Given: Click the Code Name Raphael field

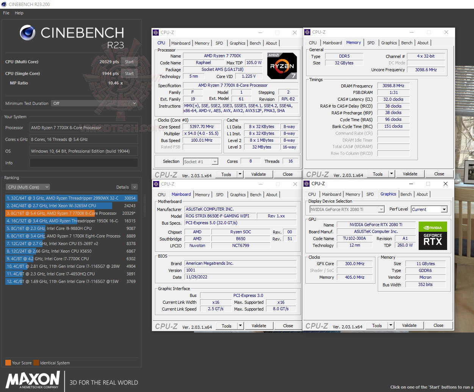Looking at the screenshot, I should 203,62.
